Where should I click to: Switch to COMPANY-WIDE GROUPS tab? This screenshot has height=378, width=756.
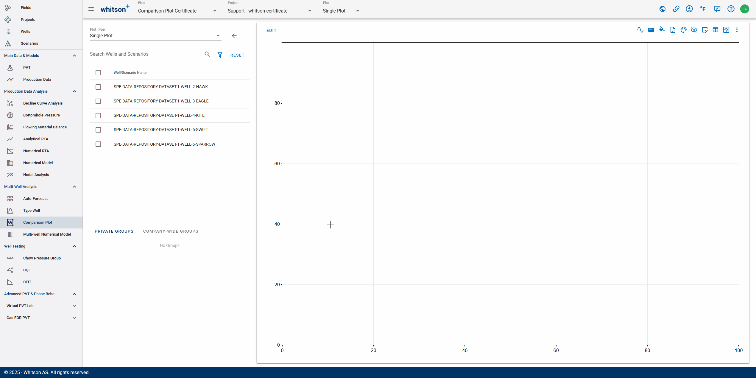coord(171,231)
